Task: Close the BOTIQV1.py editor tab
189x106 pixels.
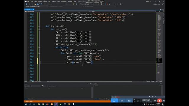Action: tap(33, 9)
